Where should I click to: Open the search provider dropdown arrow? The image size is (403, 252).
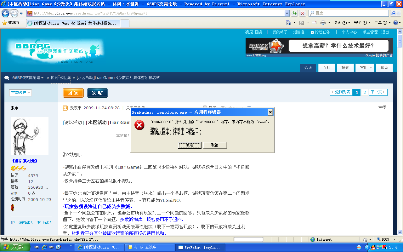point(399,13)
